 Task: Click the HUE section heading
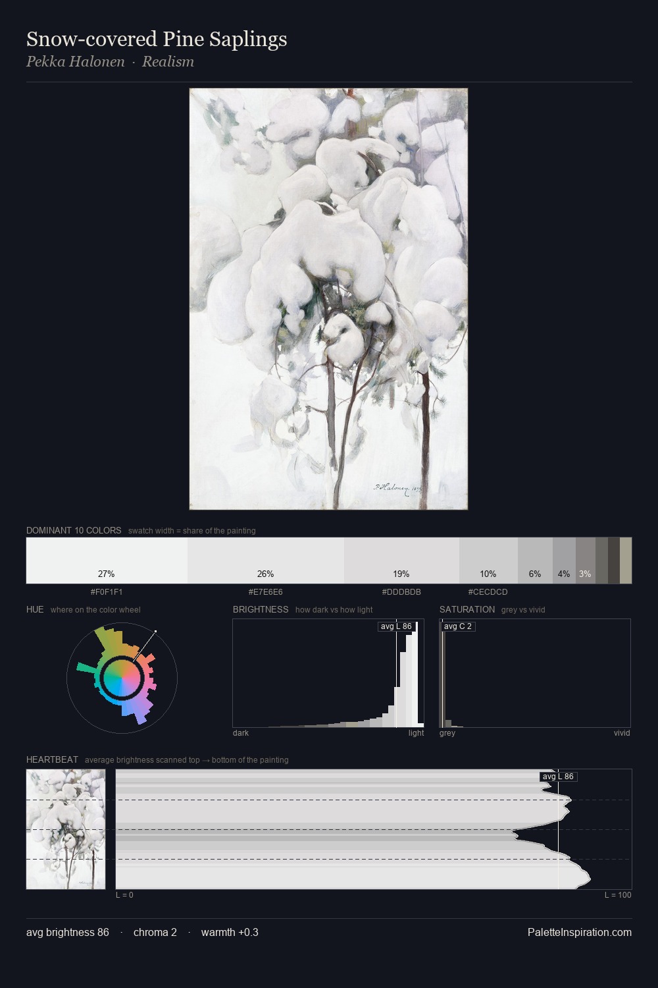(x=35, y=609)
